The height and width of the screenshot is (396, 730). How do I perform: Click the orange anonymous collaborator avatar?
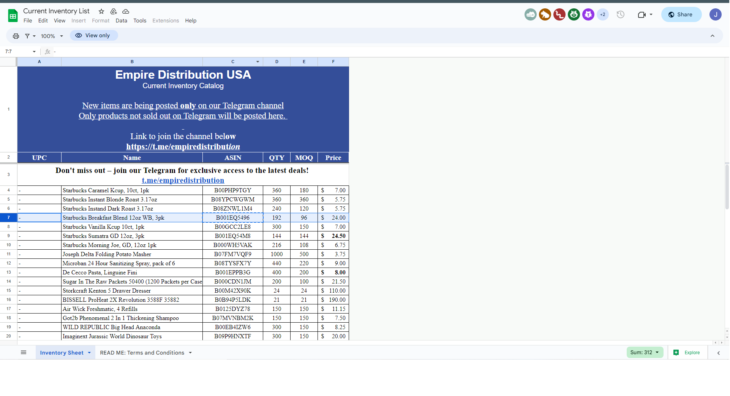pyautogui.click(x=545, y=14)
